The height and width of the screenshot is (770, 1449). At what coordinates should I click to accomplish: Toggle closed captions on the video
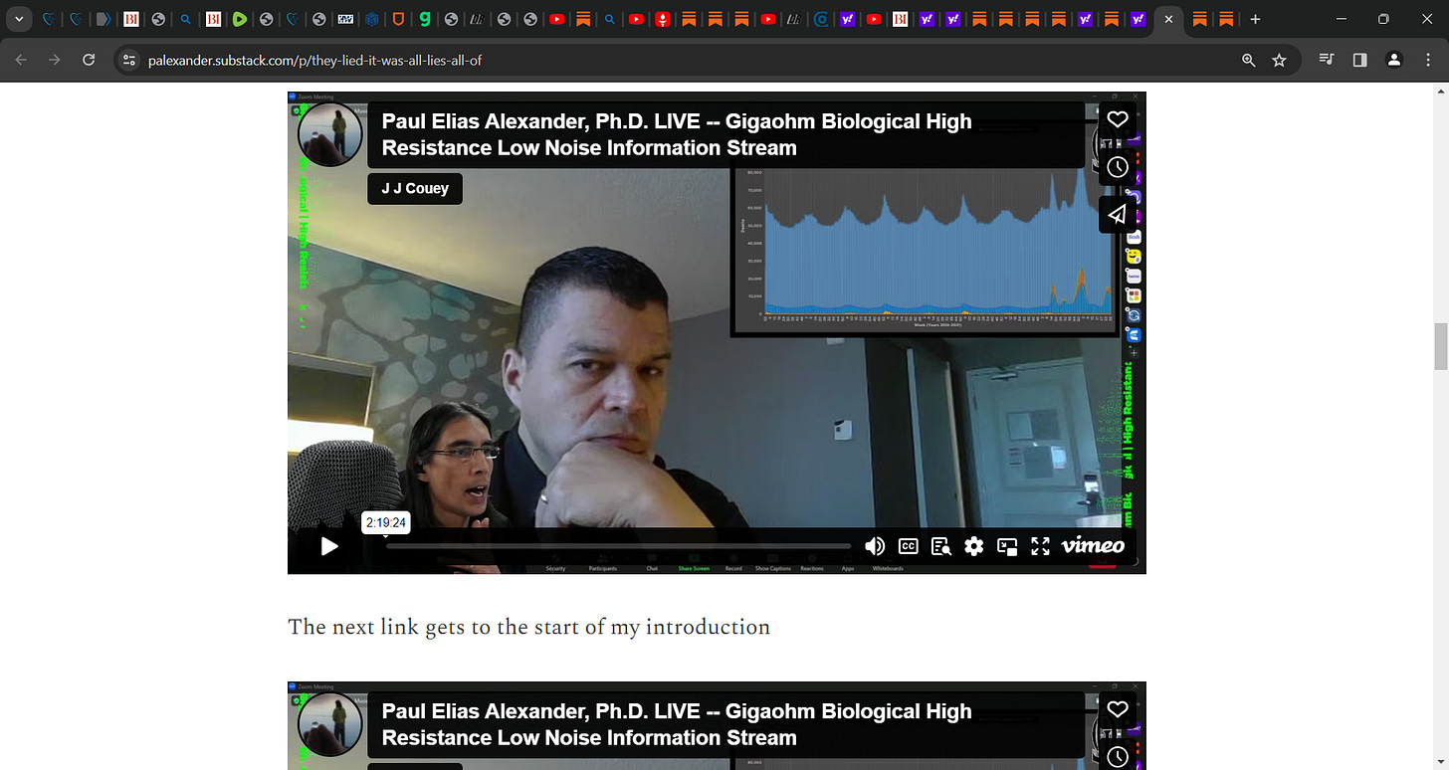tap(908, 546)
